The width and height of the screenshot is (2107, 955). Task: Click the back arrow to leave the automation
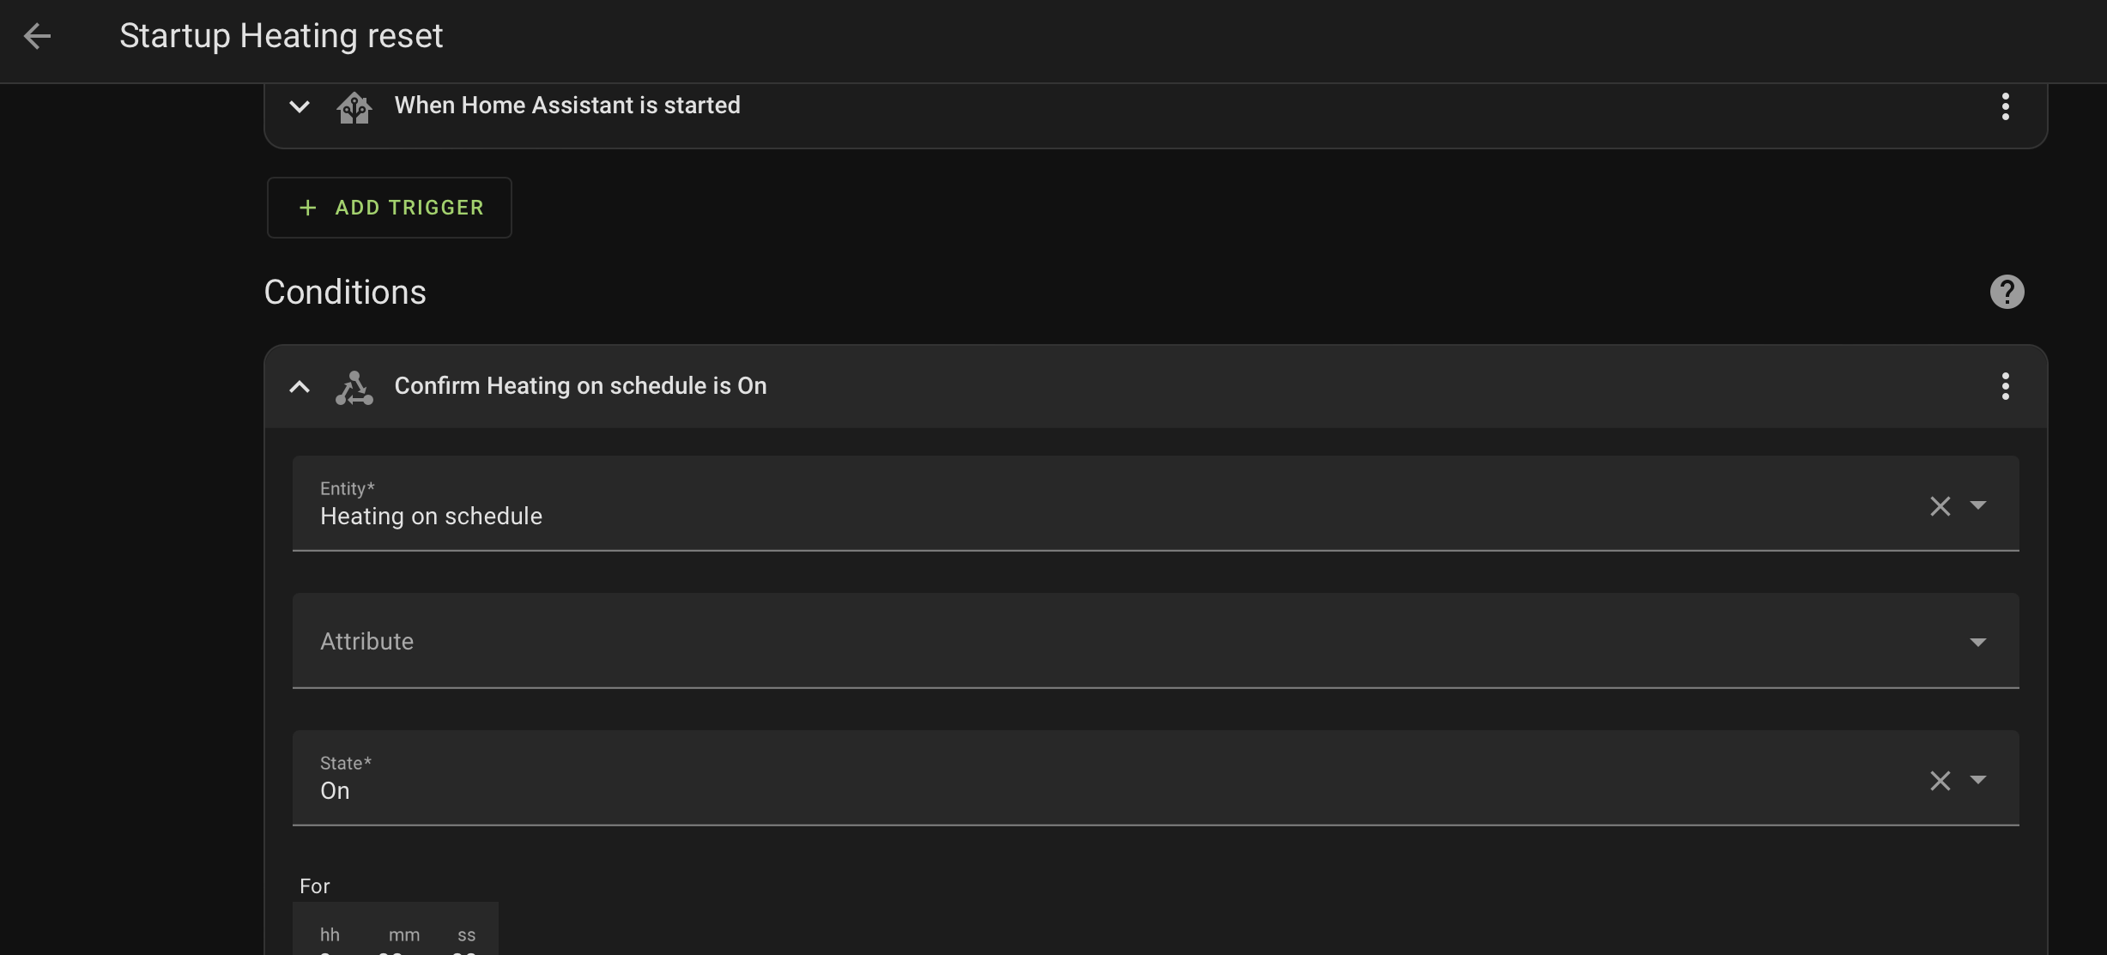pos(37,36)
